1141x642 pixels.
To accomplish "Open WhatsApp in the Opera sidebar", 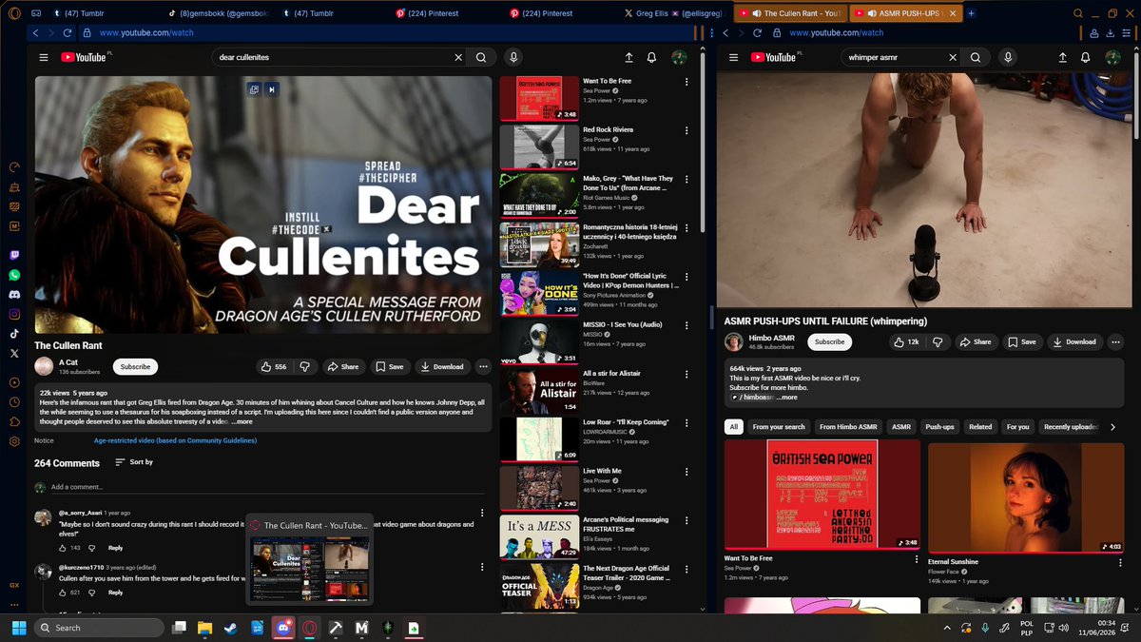I will pos(14,275).
